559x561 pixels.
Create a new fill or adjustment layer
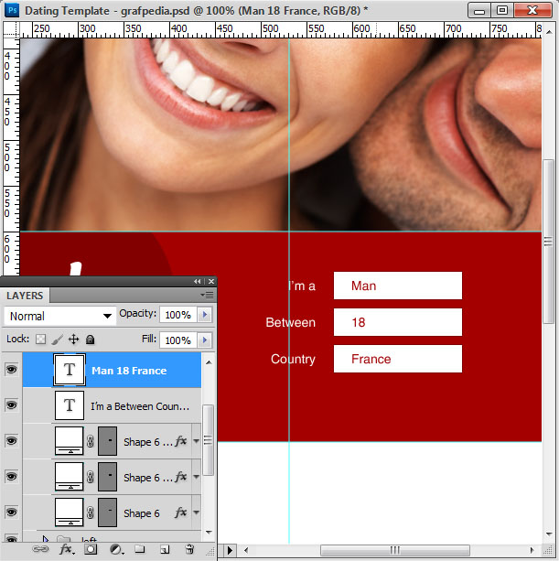[x=116, y=549]
